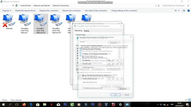The height and width of the screenshot is (107, 191).
Task: Select VirtualBox Host-Only Network #3 adapter
Action: click(56, 24)
